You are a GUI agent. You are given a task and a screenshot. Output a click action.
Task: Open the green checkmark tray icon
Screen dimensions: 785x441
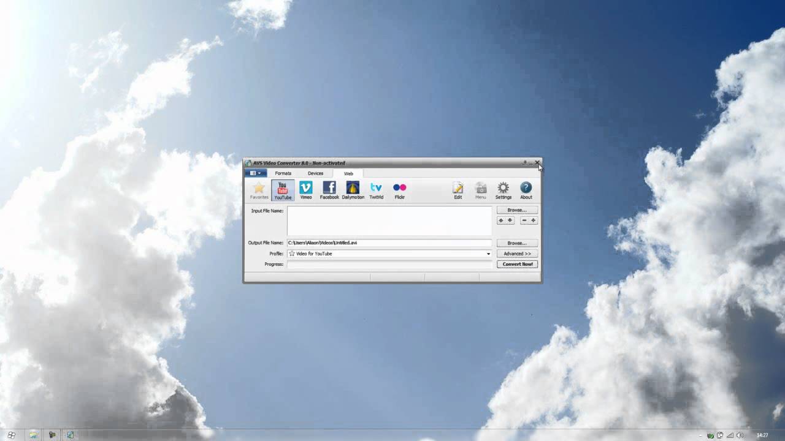[x=711, y=435]
